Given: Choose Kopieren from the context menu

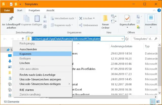Looking at the screenshot, I should (42, 54).
